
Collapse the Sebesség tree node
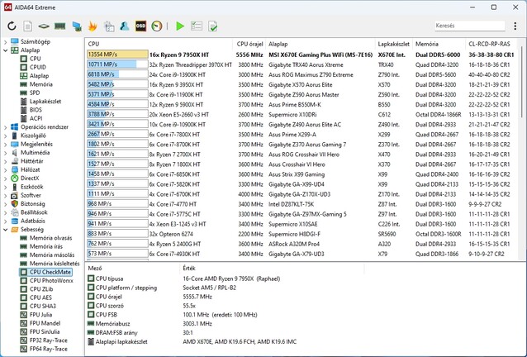point(6,230)
